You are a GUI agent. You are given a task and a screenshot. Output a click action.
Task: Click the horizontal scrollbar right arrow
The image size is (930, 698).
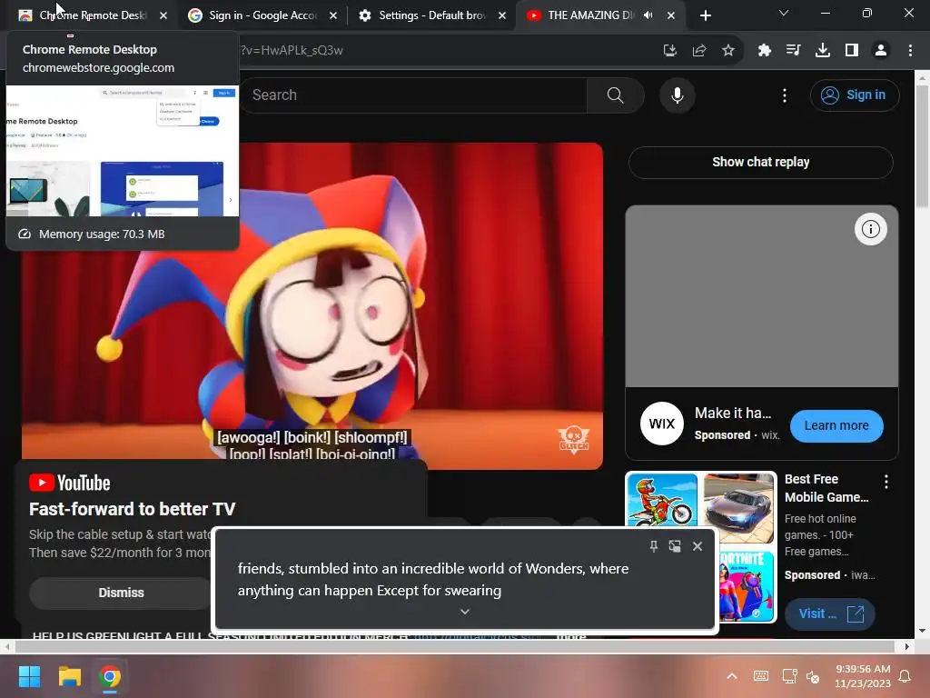907,646
